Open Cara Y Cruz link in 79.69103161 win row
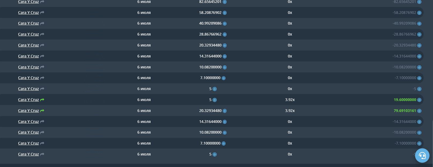This screenshot has width=433, height=167. (28, 111)
